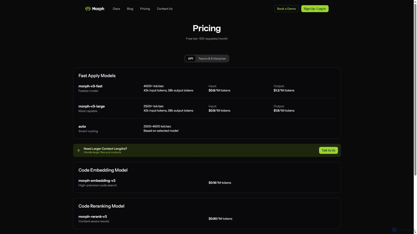Screen dimensions: 417x234
Task: Click Book a Demo button
Action: tap(286, 9)
